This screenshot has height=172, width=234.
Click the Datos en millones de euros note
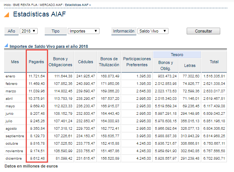click(31, 166)
